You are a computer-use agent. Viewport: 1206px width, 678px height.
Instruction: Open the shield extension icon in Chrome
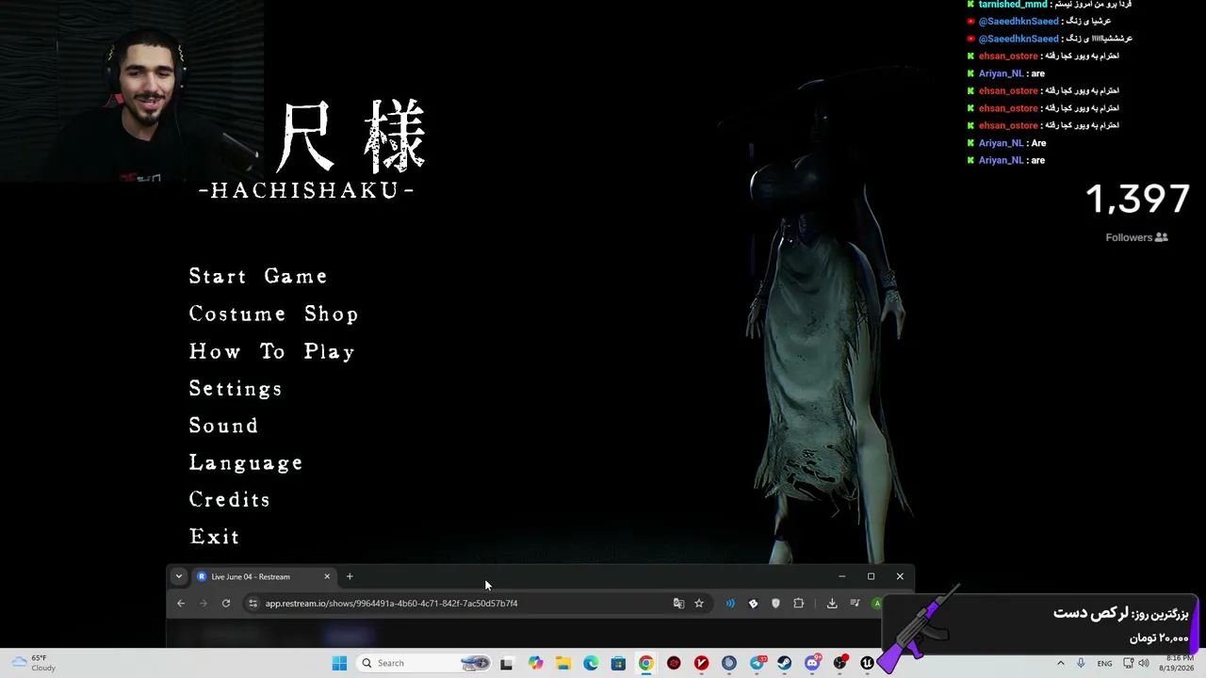point(775,604)
